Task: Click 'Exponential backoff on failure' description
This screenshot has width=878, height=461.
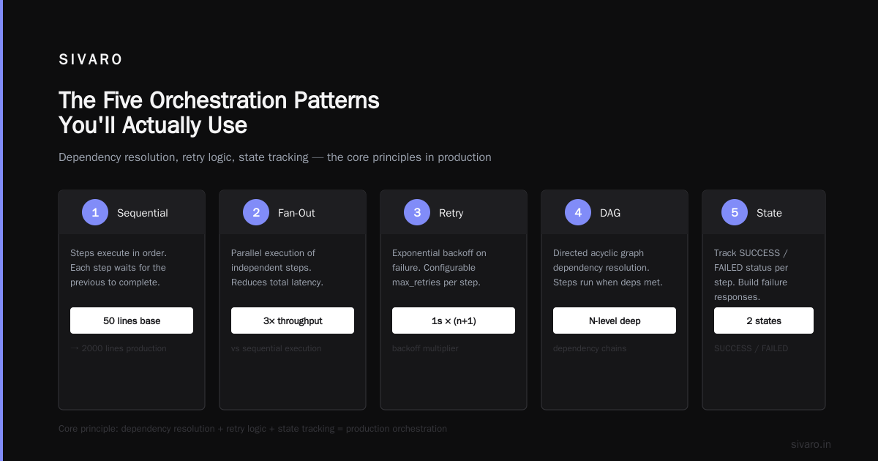Action: pos(439,268)
